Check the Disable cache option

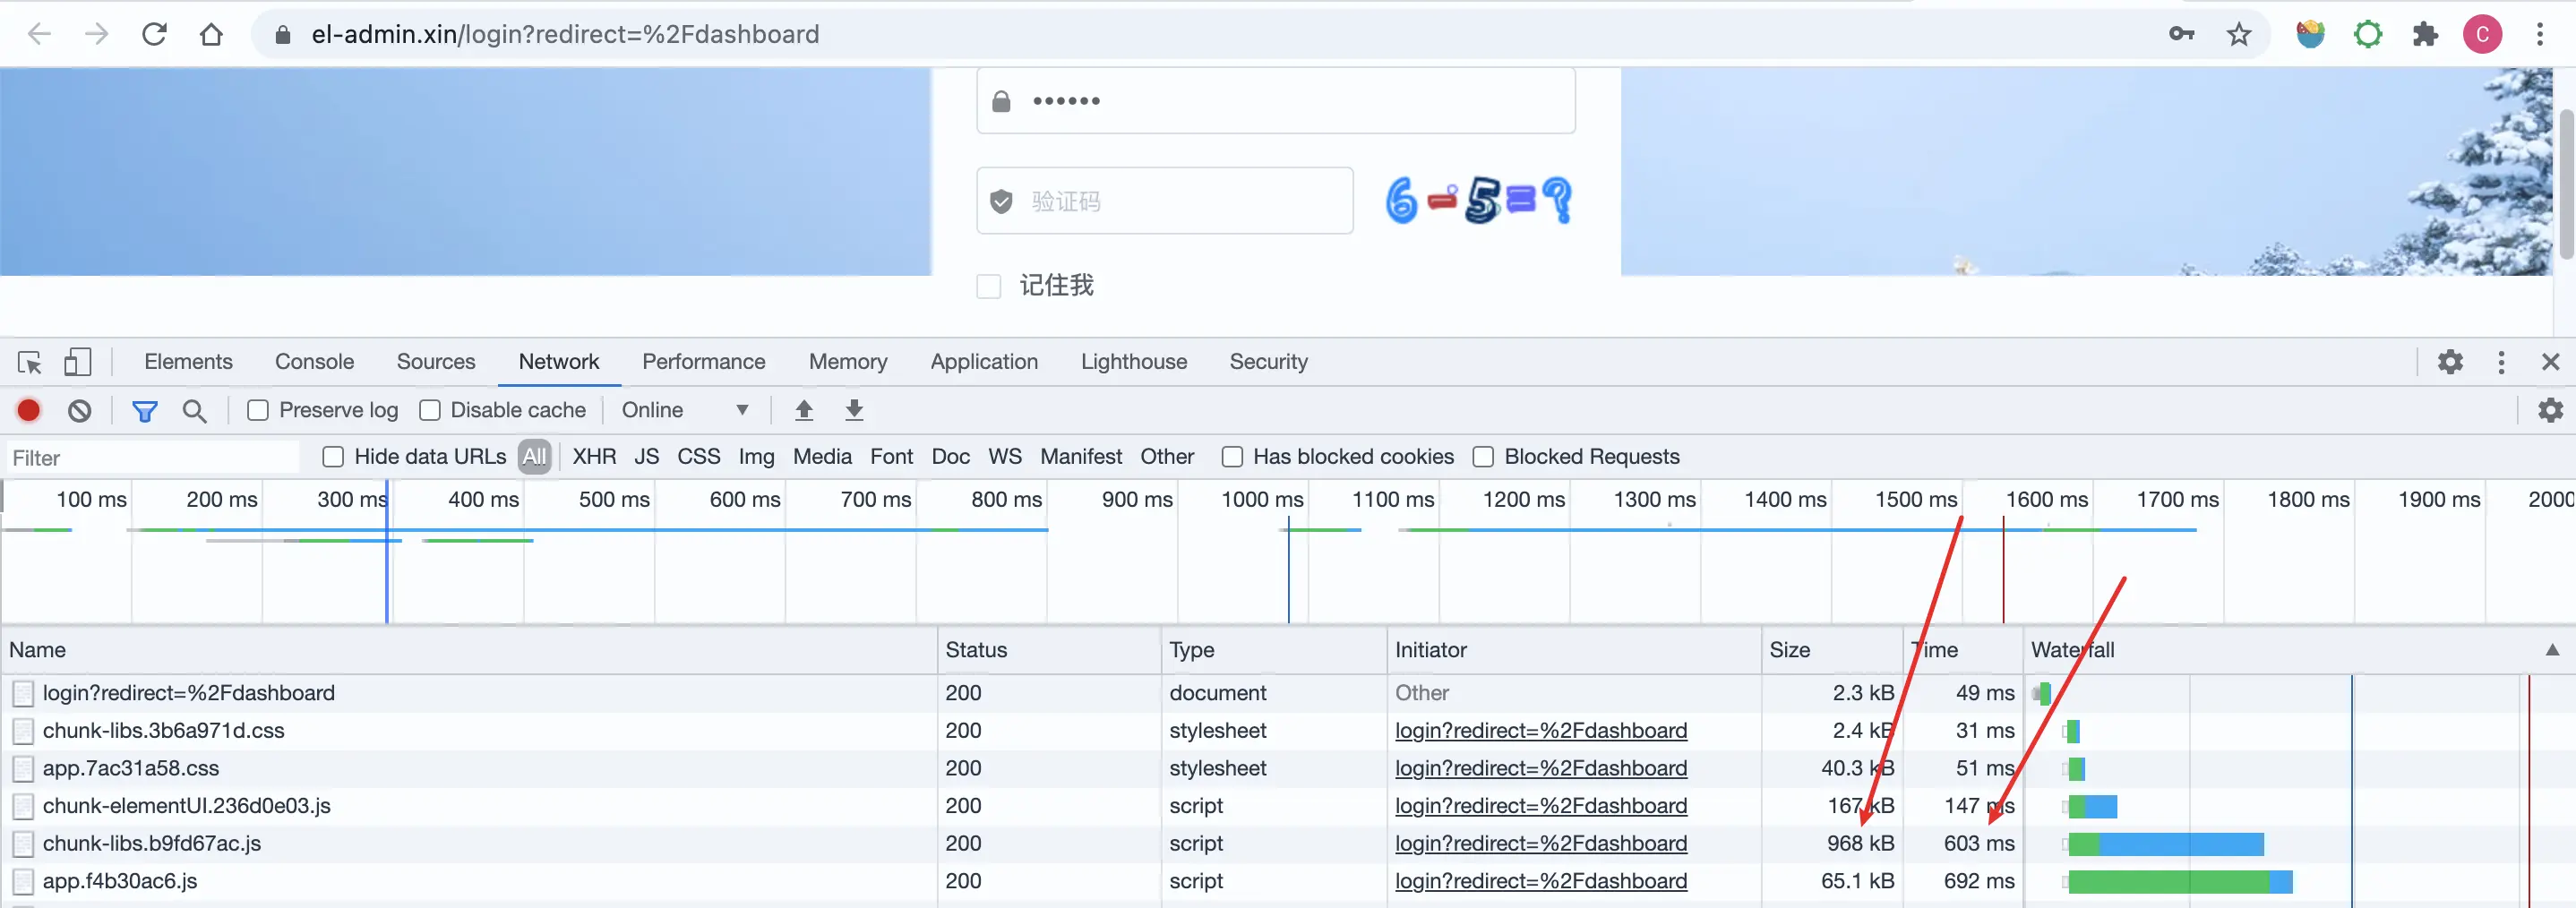(430, 410)
